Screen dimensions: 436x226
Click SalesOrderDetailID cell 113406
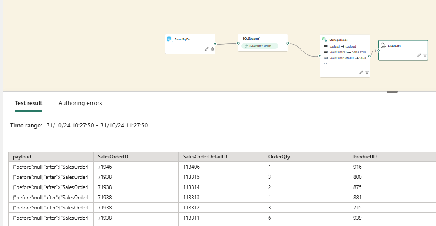pyautogui.click(x=221, y=167)
